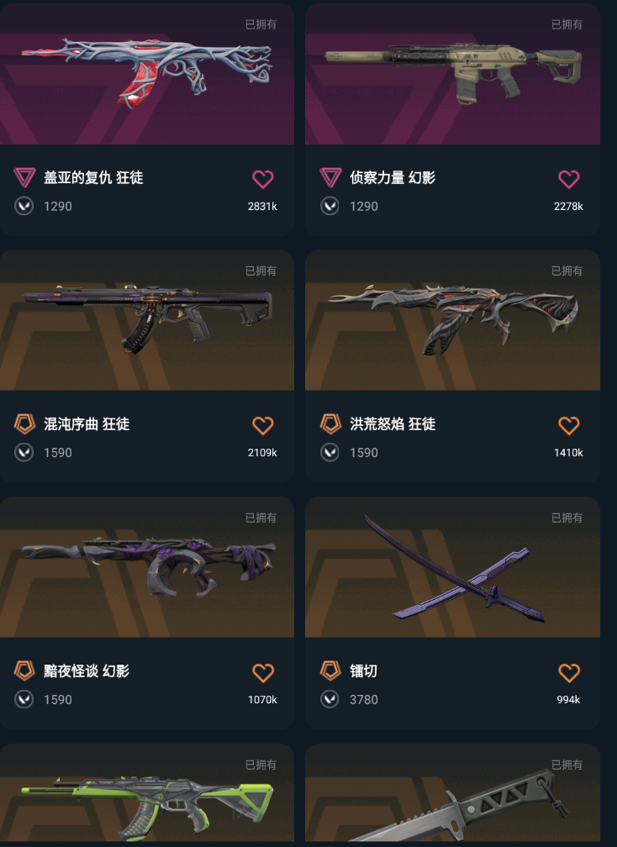Open the 盖亚的复仇 狂徒 weapon image
The height and width of the screenshot is (847, 617).
pos(147,73)
